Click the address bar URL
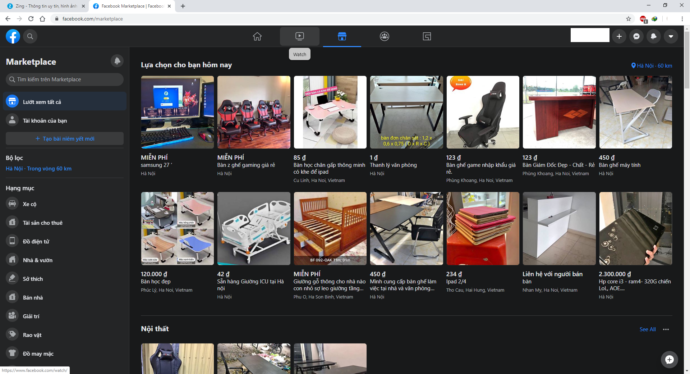Screen dimensions: 690x374 92,19
